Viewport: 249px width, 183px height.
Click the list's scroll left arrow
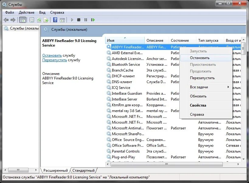point(108,164)
